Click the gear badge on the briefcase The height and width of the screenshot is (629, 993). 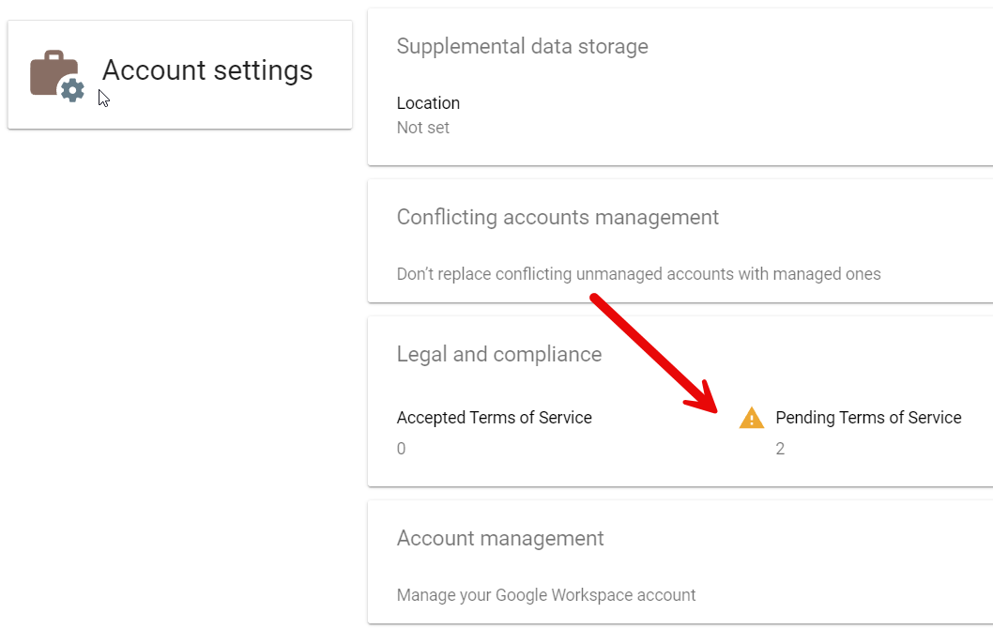[x=72, y=91]
